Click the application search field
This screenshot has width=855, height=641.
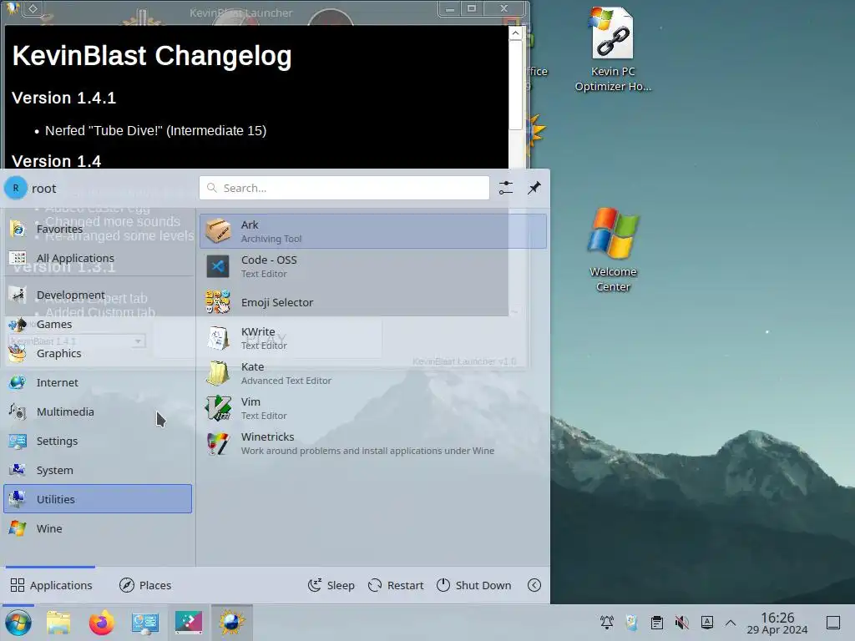click(344, 188)
